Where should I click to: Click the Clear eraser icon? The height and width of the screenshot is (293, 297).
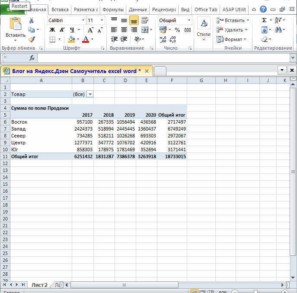click(x=265, y=39)
